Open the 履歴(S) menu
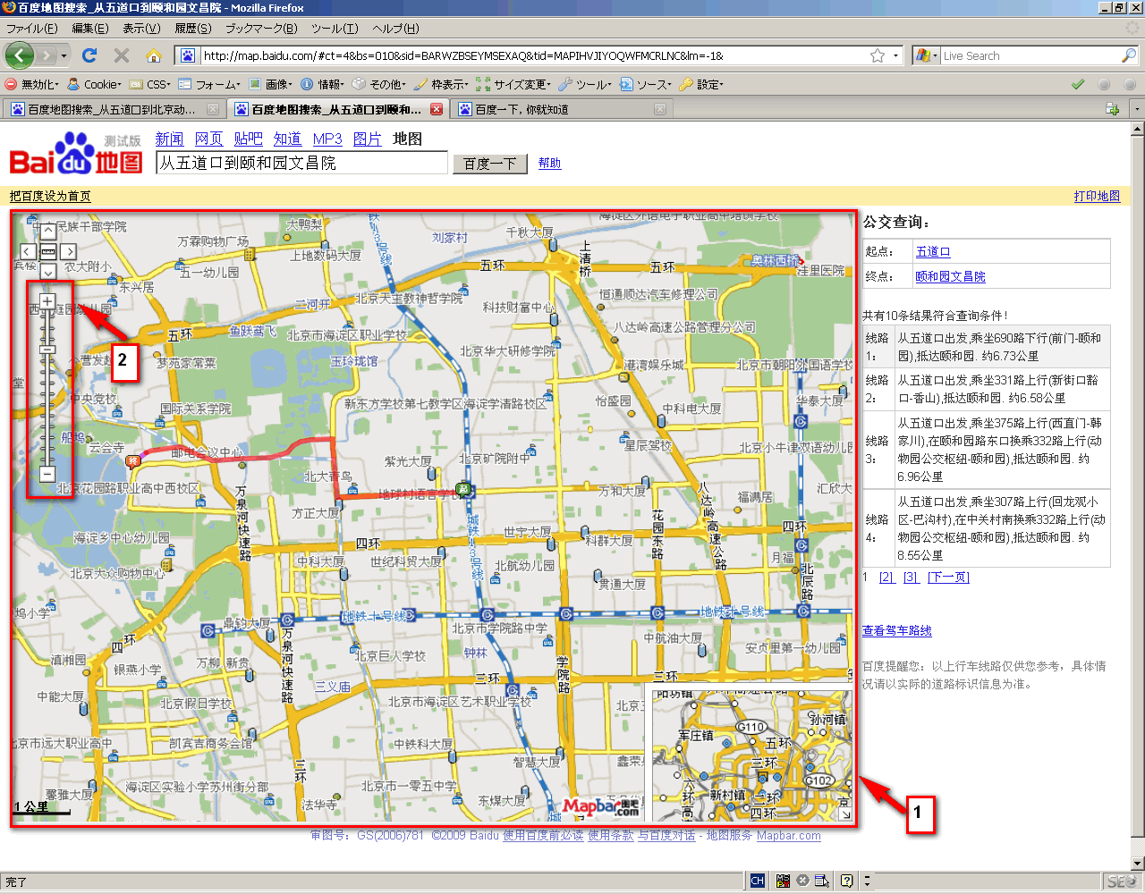This screenshot has width=1145, height=894. pyautogui.click(x=193, y=29)
